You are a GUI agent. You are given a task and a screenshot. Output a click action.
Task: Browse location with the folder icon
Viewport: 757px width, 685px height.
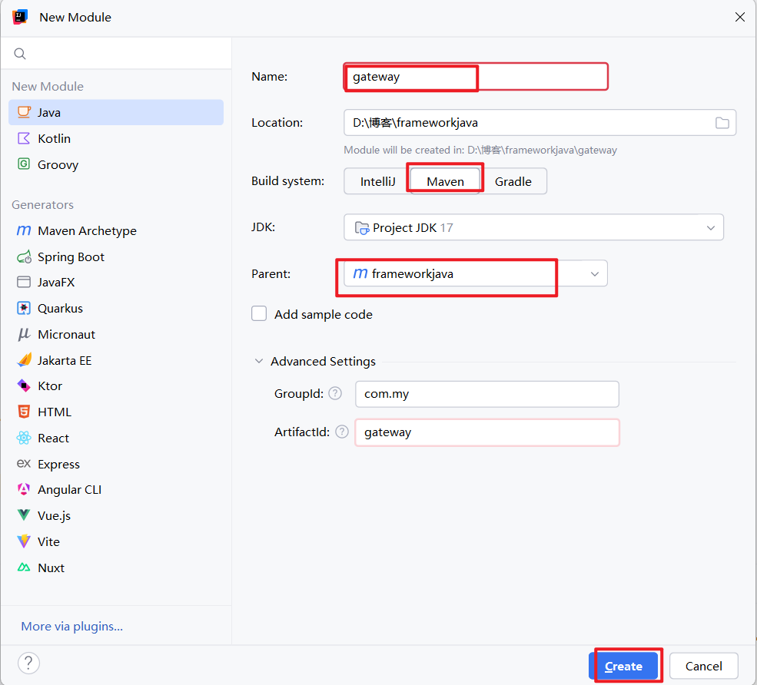point(722,123)
